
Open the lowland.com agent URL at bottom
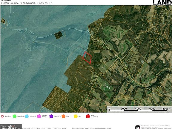(91, 128)
